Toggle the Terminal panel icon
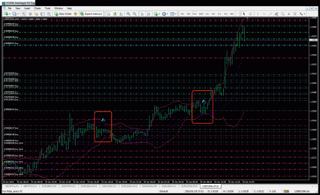Viewport: 320px width, 195px height. pos(42,14)
